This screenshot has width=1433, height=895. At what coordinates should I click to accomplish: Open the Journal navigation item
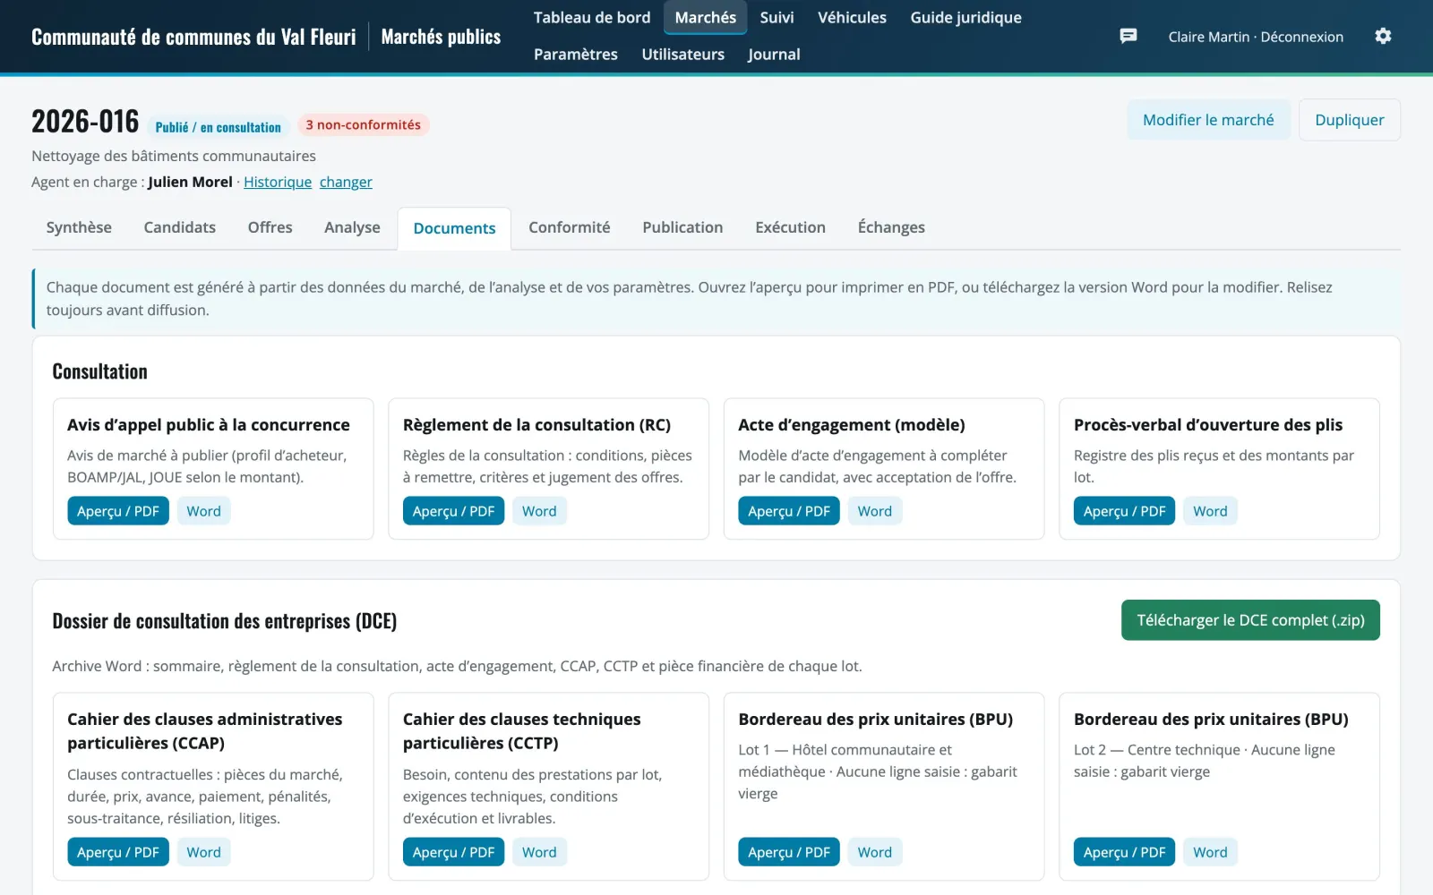pyautogui.click(x=774, y=55)
